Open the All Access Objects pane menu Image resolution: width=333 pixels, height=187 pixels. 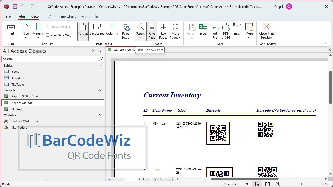[x=94, y=51]
